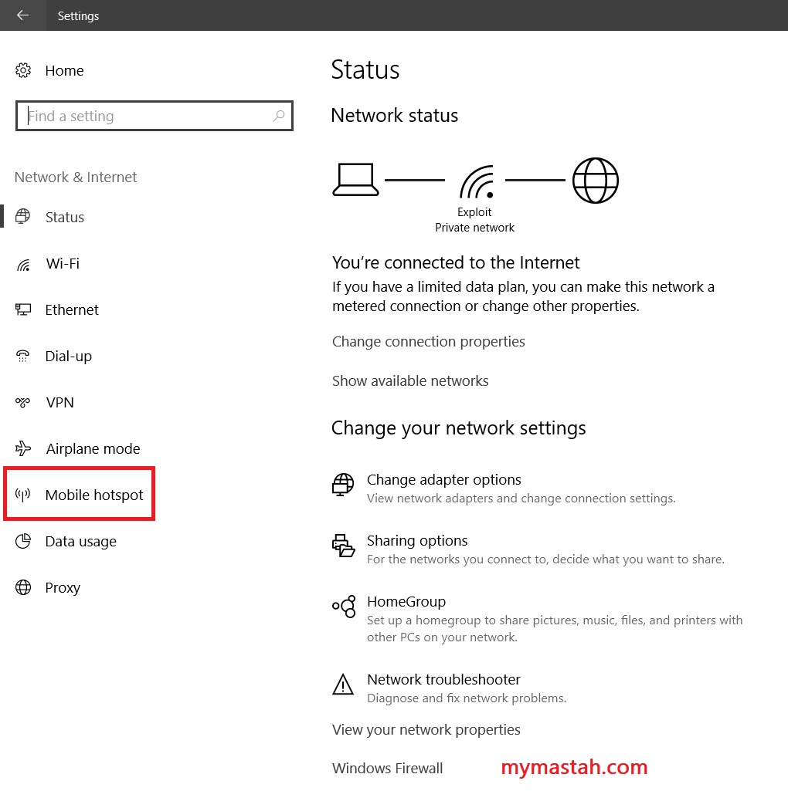Go to Dial-up settings
Screen dimensions: 788x791
click(68, 357)
